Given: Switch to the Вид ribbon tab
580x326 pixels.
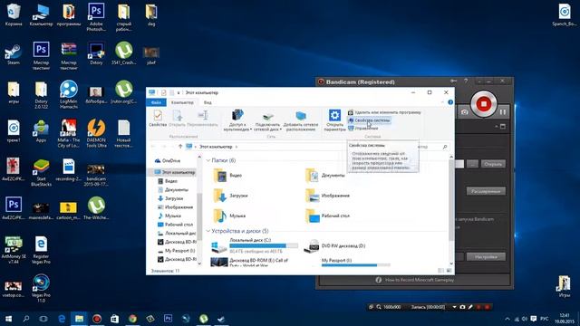Looking at the screenshot, I should coord(208,102).
